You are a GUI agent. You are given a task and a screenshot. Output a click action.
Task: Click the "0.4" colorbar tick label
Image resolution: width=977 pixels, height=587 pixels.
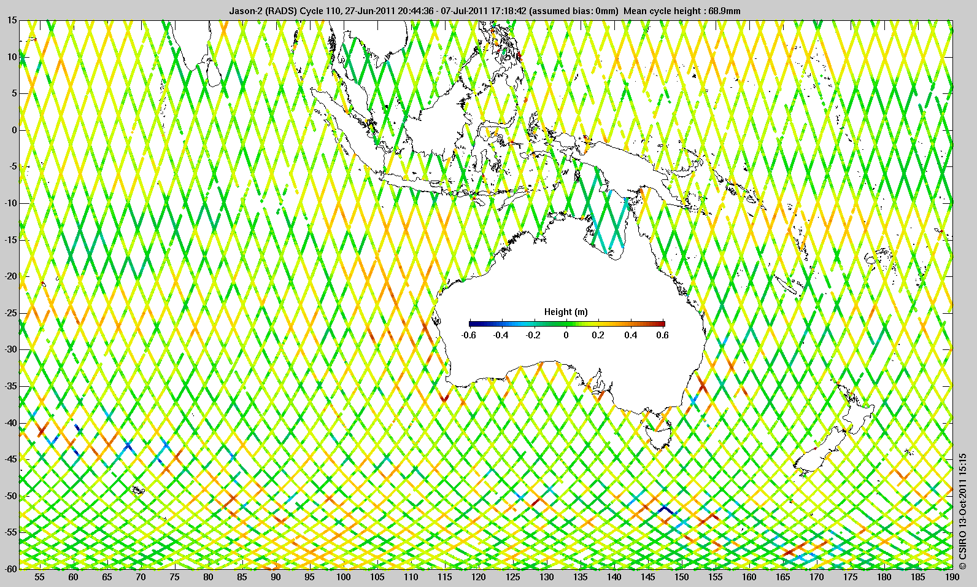pyautogui.click(x=631, y=335)
